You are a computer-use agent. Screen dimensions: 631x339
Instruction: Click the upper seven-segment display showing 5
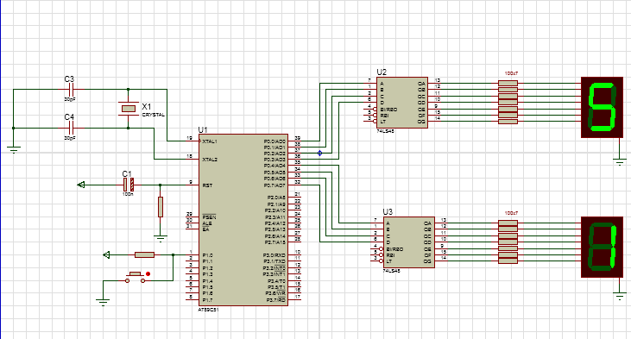tap(602, 107)
